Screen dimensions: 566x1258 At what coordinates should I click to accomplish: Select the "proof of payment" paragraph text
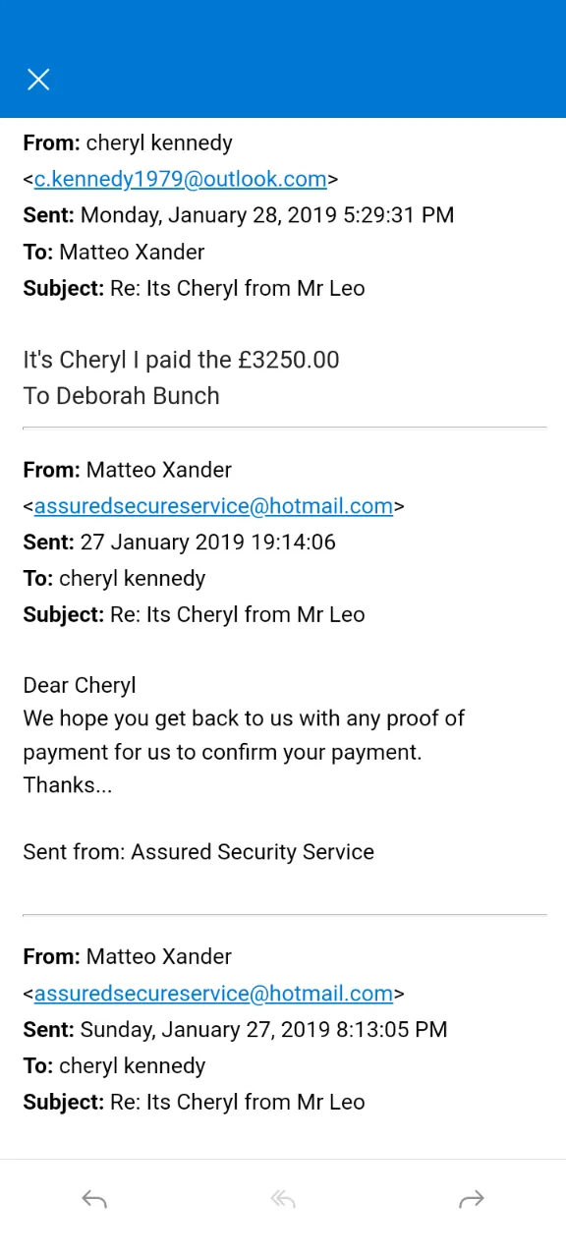(244, 735)
